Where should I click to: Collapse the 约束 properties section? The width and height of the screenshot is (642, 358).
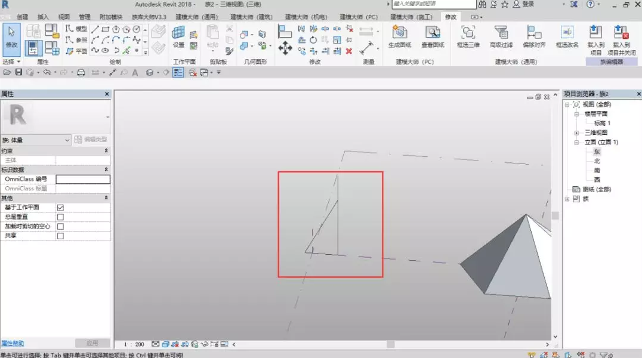[106, 151]
